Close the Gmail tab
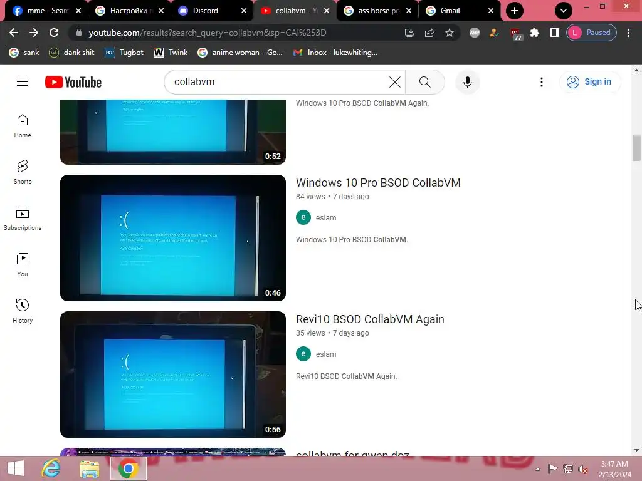 (491, 11)
